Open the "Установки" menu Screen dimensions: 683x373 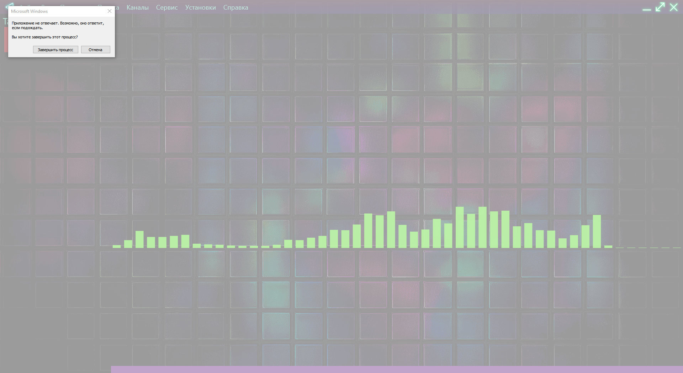coord(200,7)
